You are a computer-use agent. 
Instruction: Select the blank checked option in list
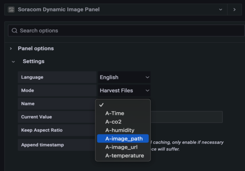click(122, 105)
